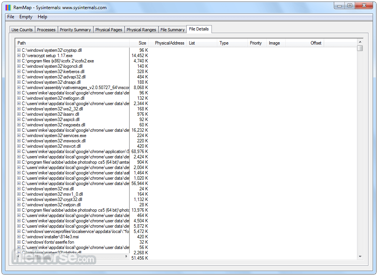Expand the logoncli.dll entry
This screenshot has width=378, height=276.
pyautogui.click(x=19, y=66)
